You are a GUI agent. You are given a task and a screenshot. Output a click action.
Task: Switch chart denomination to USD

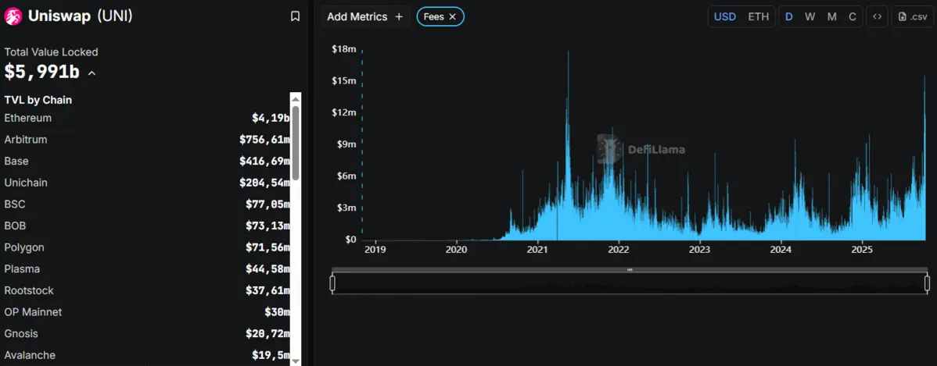(725, 16)
